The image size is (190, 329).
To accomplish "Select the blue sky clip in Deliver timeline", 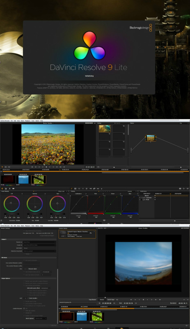I will pyautogui.click(x=82, y=317).
